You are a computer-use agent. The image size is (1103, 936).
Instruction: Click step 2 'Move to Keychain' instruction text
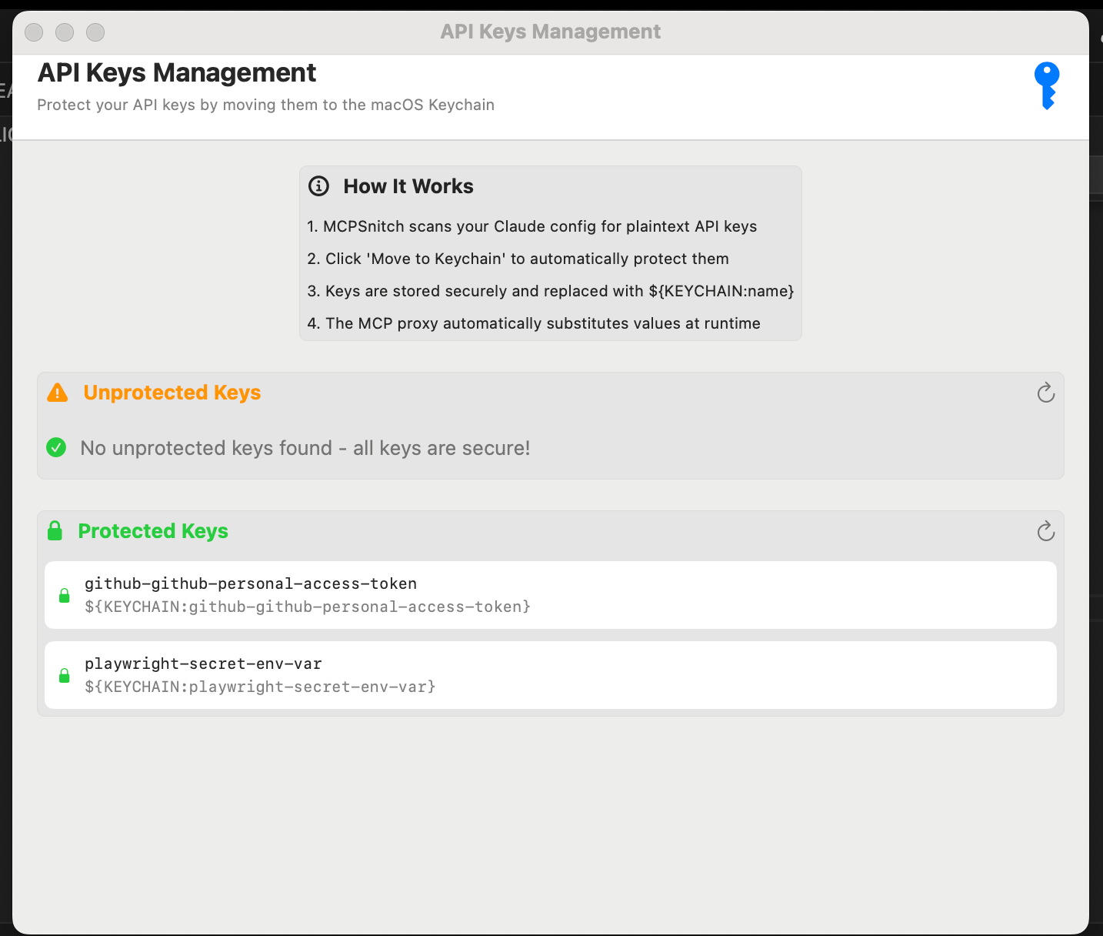[x=518, y=259]
